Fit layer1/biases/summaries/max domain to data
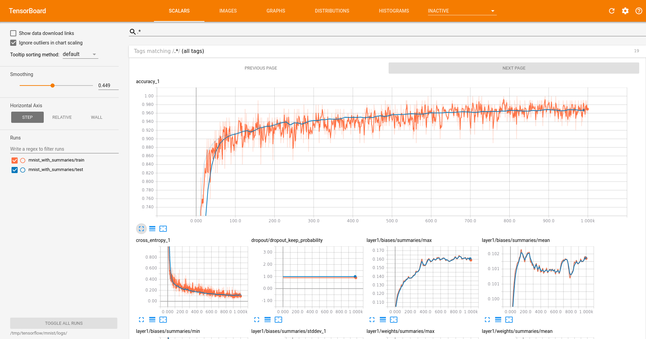The height and width of the screenshot is (339, 646). point(394,320)
